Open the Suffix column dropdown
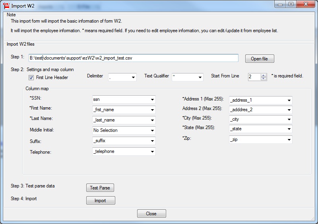318x224 pixels. tap(152, 141)
